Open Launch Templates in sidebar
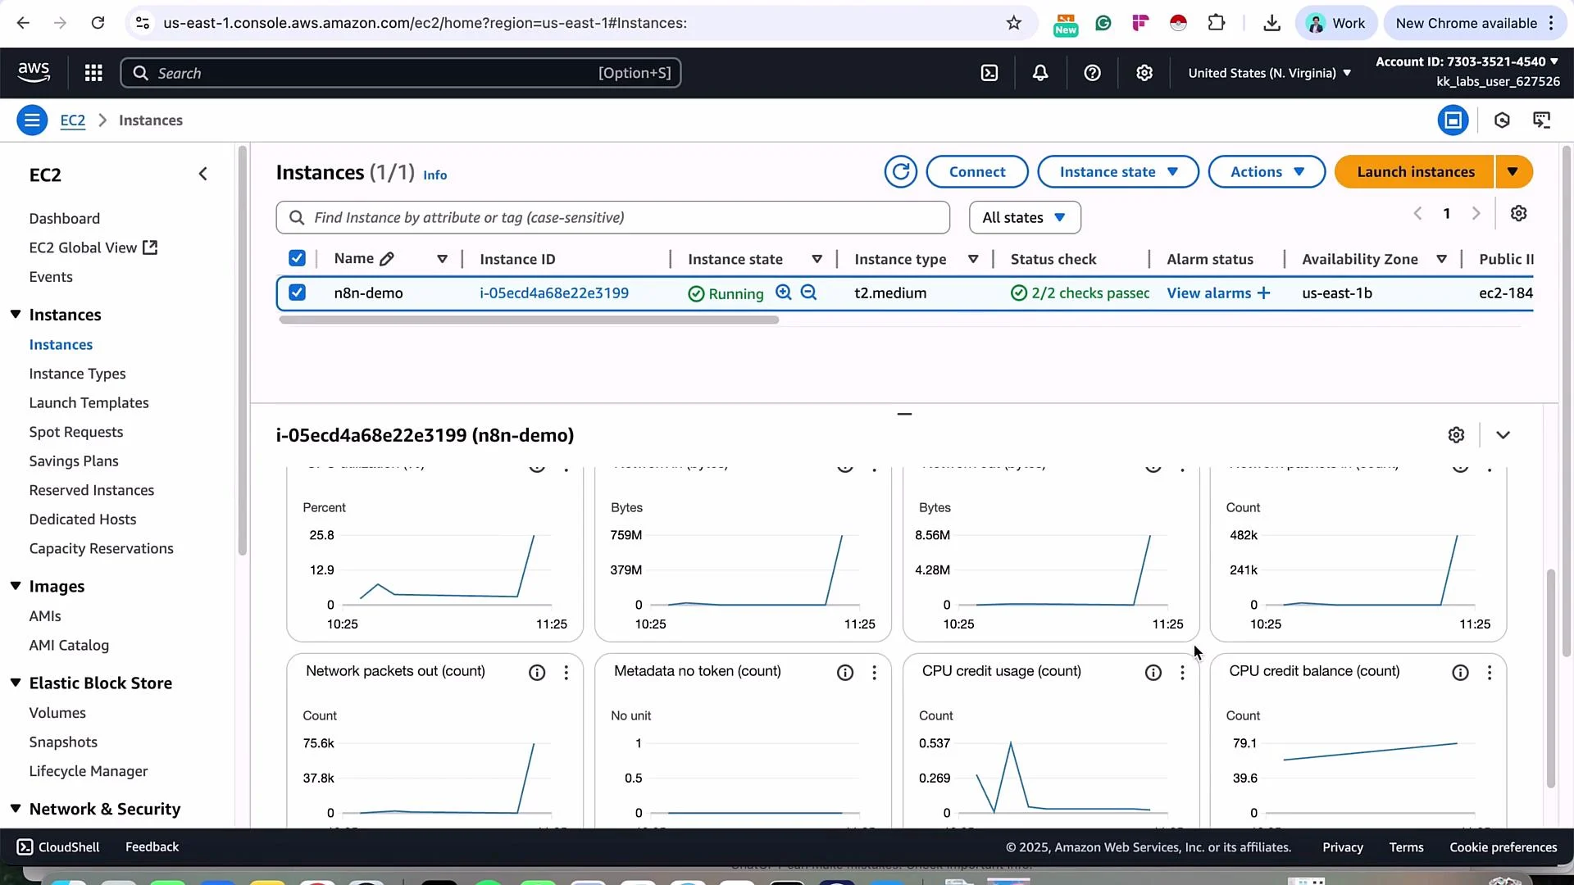This screenshot has width=1574, height=885. (89, 403)
